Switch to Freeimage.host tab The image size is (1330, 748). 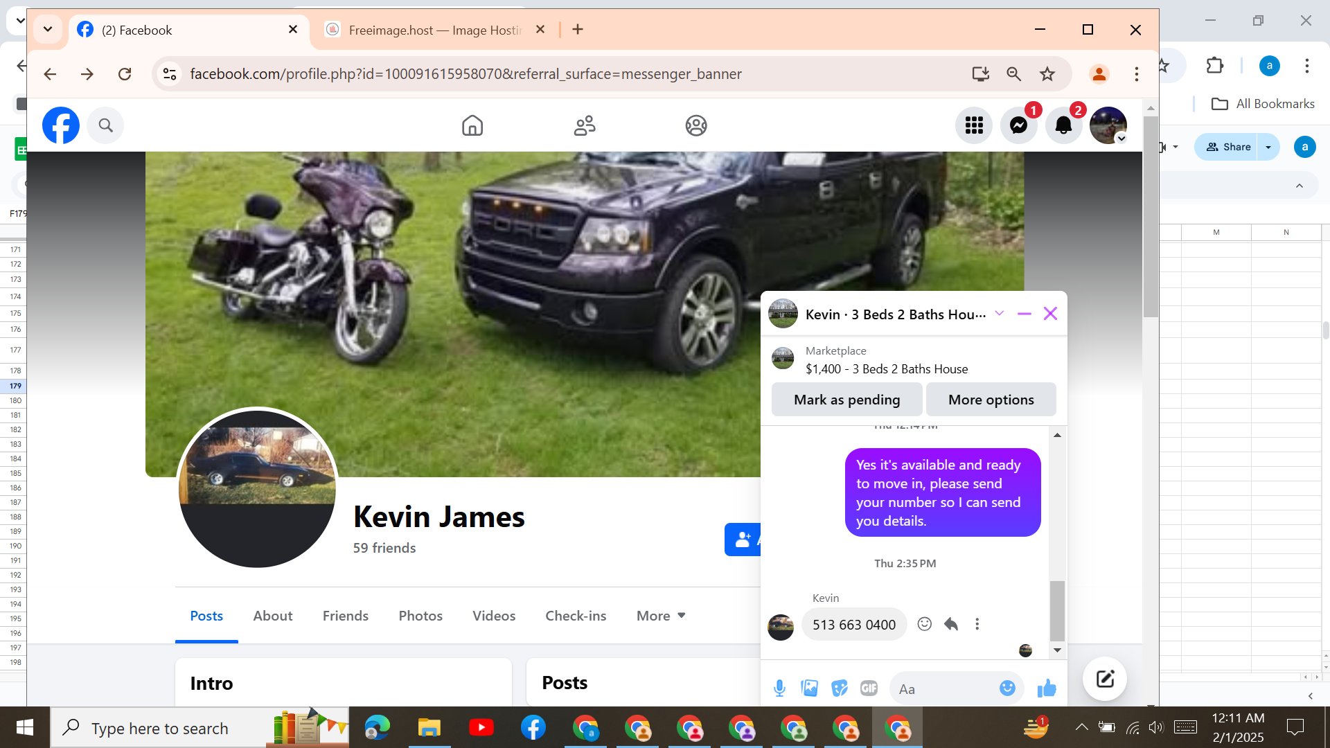pyautogui.click(x=435, y=30)
